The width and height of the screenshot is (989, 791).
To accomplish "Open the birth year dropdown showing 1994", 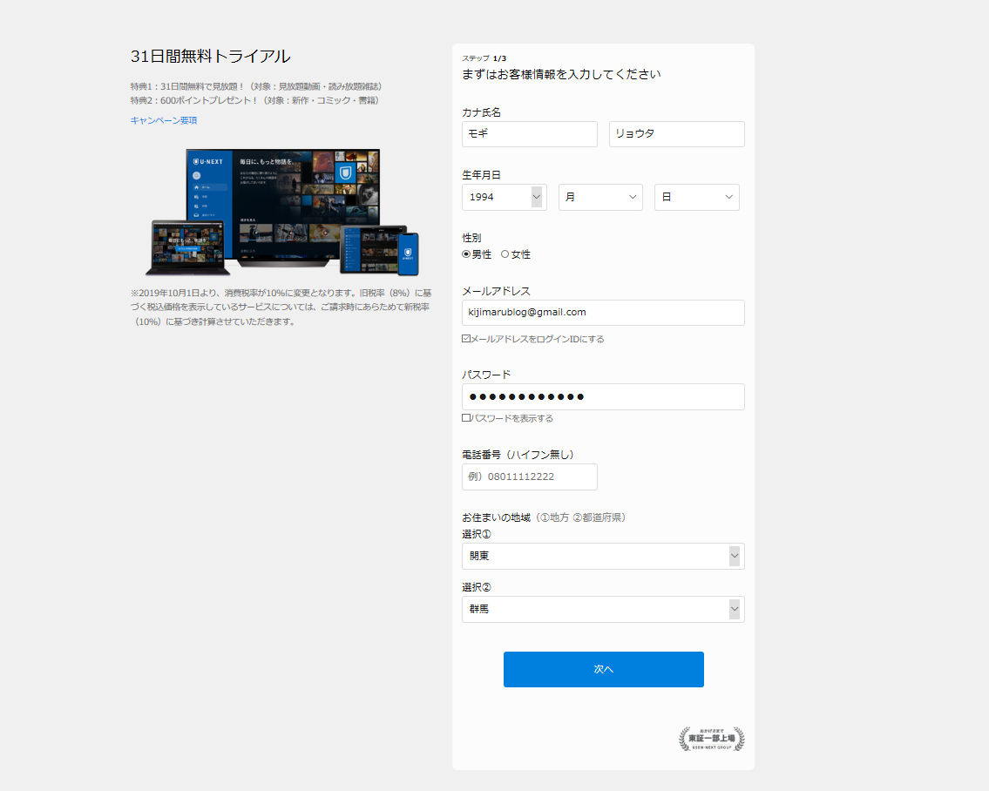I will (504, 197).
